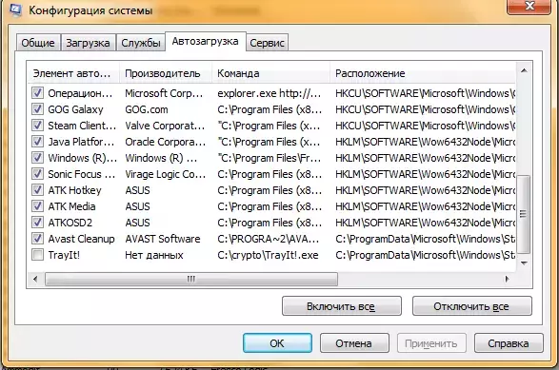Select the TrayIt! item name
Viewport: 559px width, 370px height.
[64, 255]
